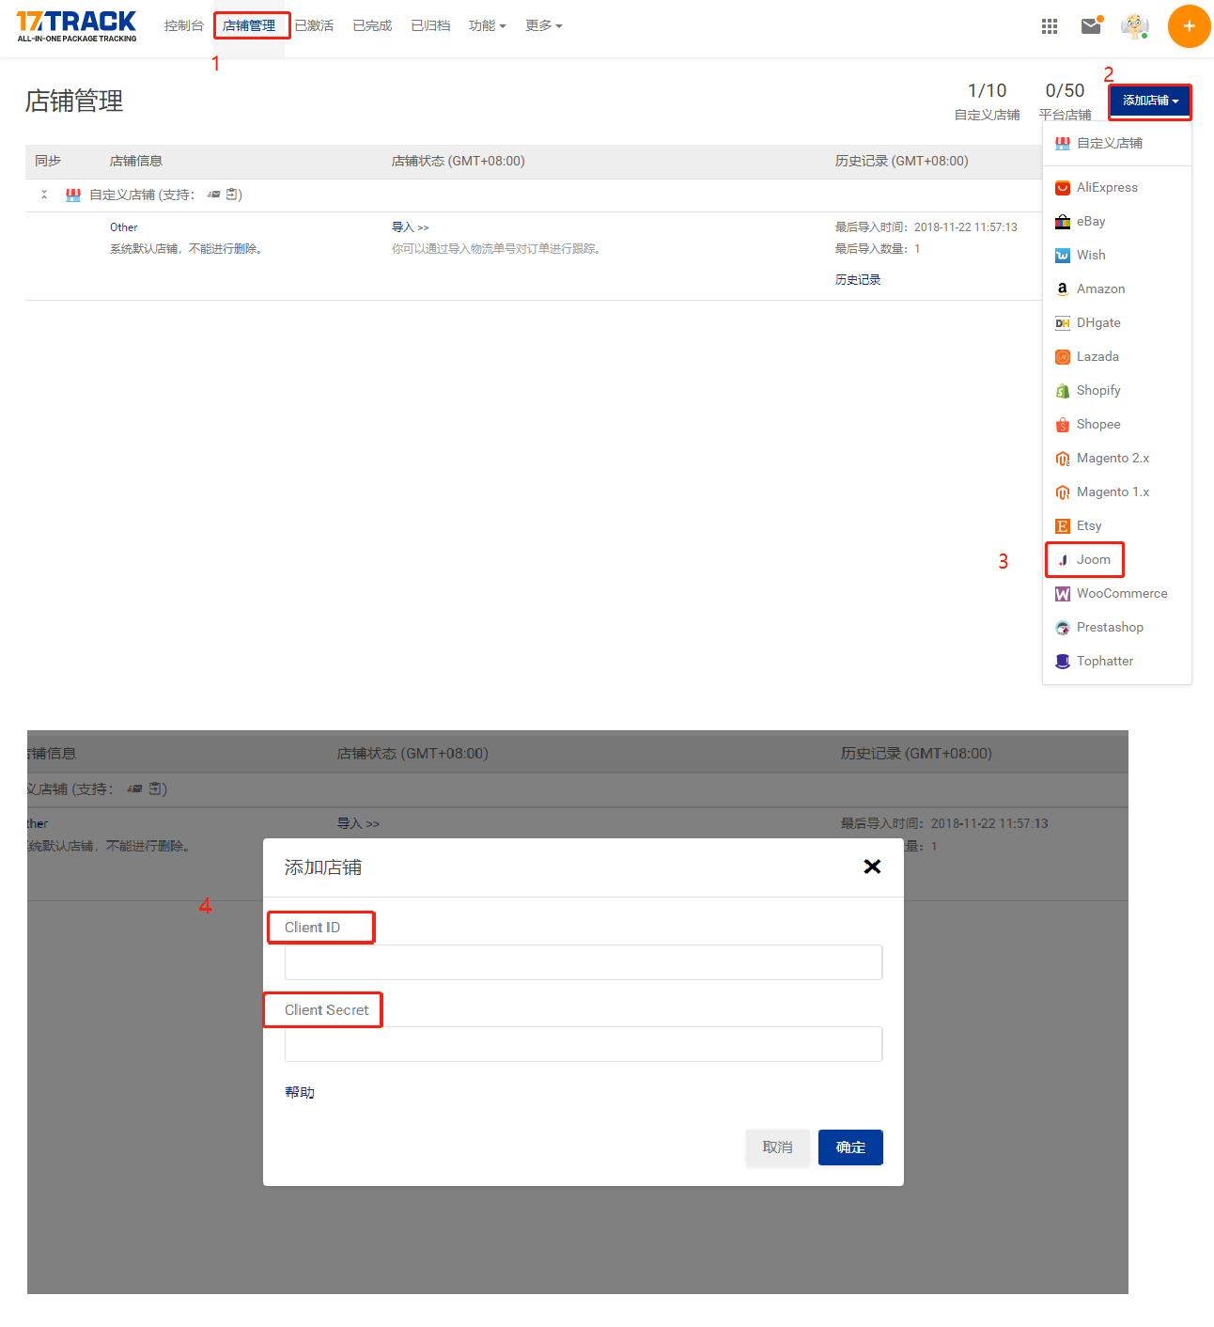This screenshot has height=1327, width=1214.
Task: Choose WooCommerce from store list
Action: point(1117,594)
